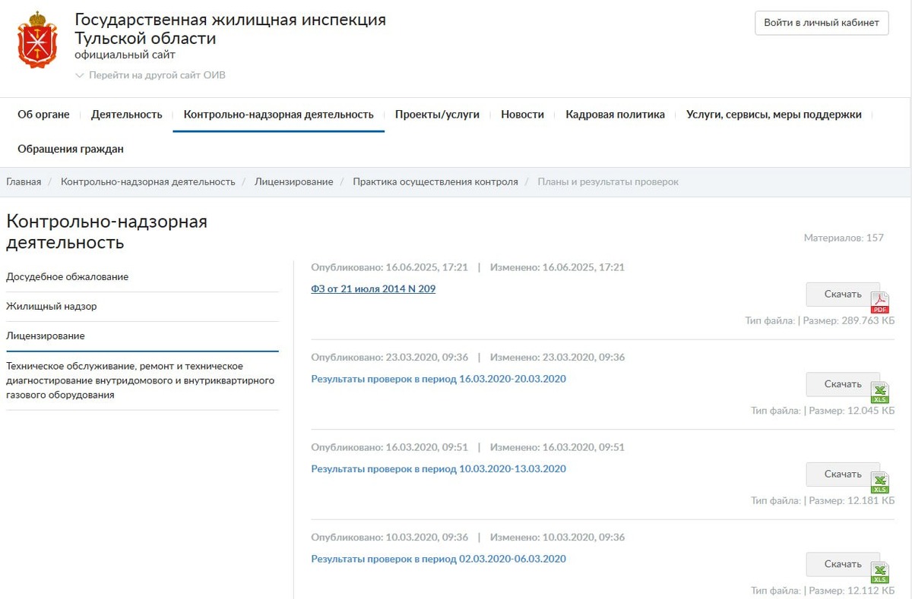Click 'Размер: 12.045 КБ' file size text
912x599 pixels.
852,411
